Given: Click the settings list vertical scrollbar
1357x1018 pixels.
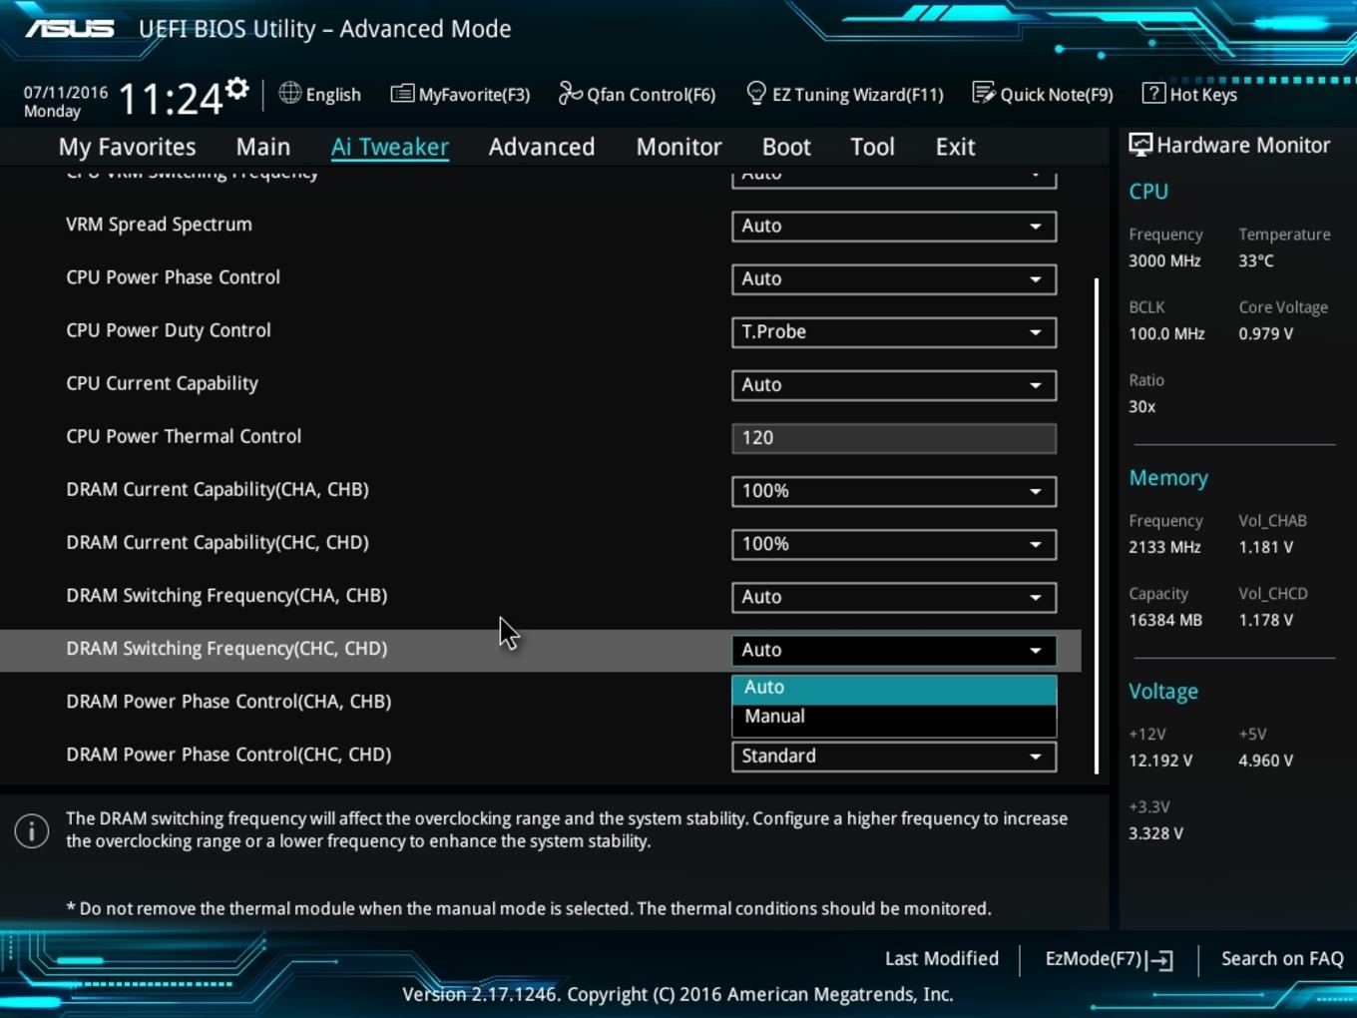Looking at the screenshot, I should [x=1097, y=526].
